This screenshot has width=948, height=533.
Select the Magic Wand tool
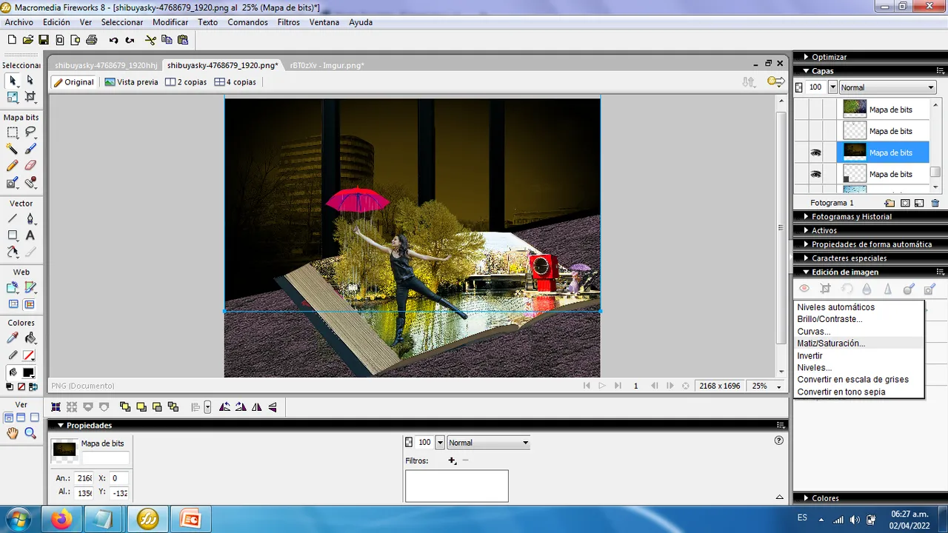click(x=13, y=149)
